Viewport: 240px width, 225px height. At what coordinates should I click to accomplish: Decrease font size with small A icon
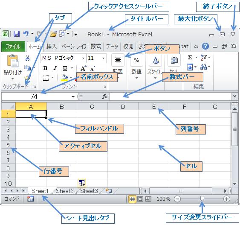(x=93, y=69)
